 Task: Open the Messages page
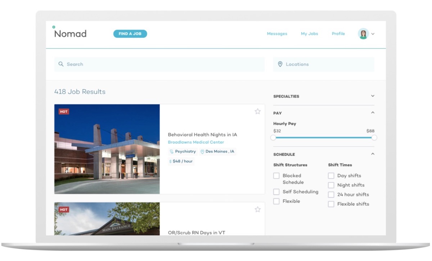pyautogui.click(x=277, y=34)
